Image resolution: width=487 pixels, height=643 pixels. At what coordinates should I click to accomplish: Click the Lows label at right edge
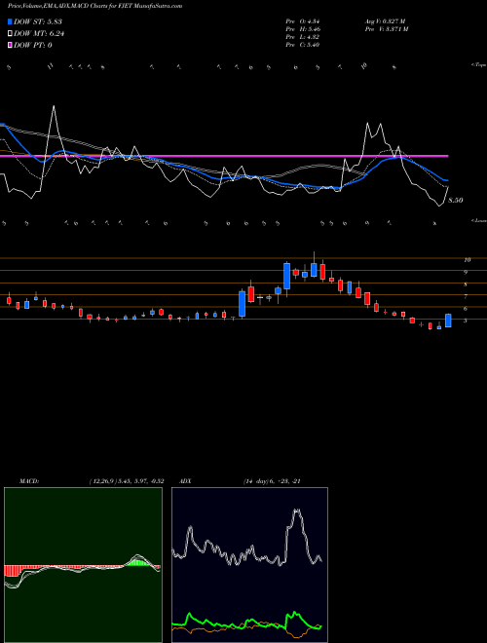coord(479,220)
